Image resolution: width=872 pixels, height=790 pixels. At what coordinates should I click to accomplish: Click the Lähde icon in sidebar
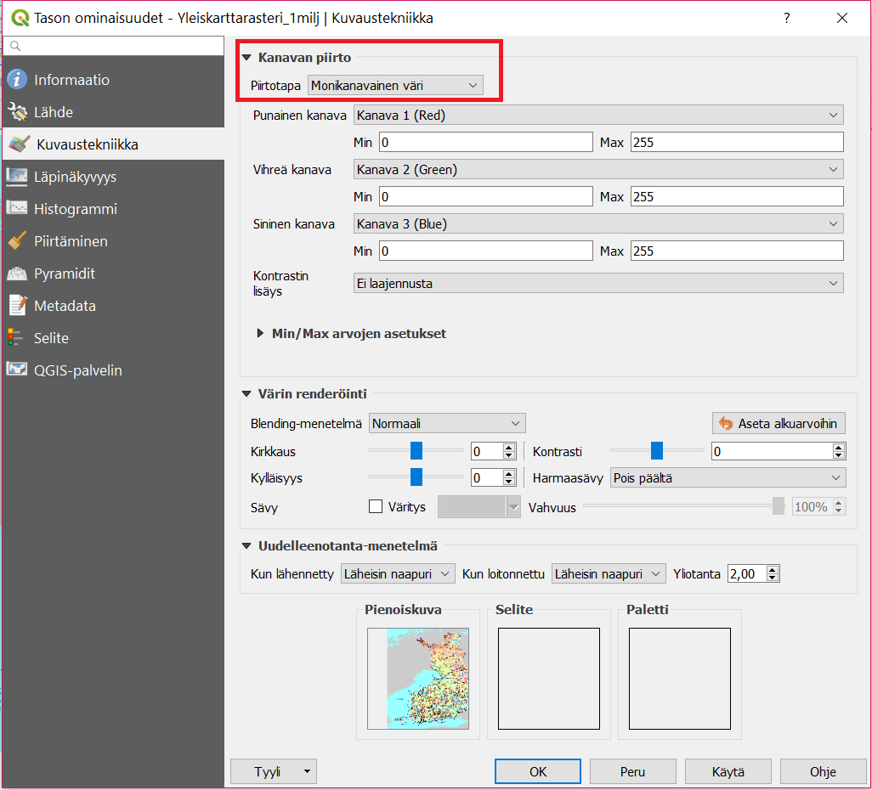(x=17, y=112)
